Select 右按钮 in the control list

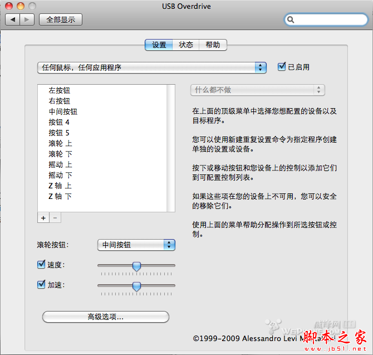tap(102, 101)
